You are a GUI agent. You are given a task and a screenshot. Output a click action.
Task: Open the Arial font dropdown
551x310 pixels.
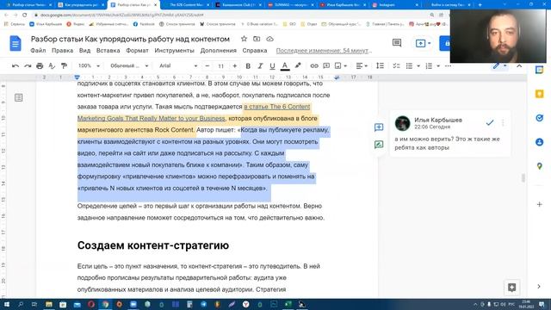(178, 66)
